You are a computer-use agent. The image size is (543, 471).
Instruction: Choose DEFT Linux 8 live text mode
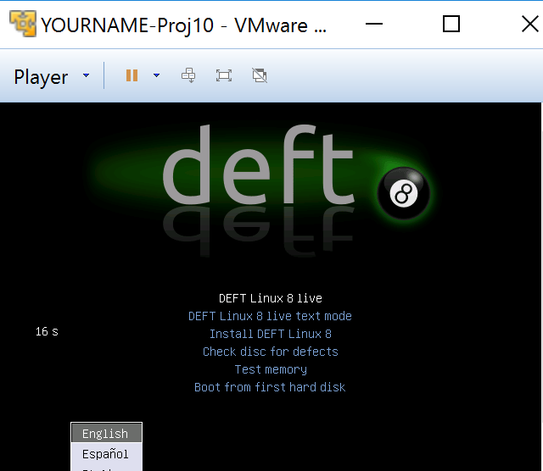(270, 316)
